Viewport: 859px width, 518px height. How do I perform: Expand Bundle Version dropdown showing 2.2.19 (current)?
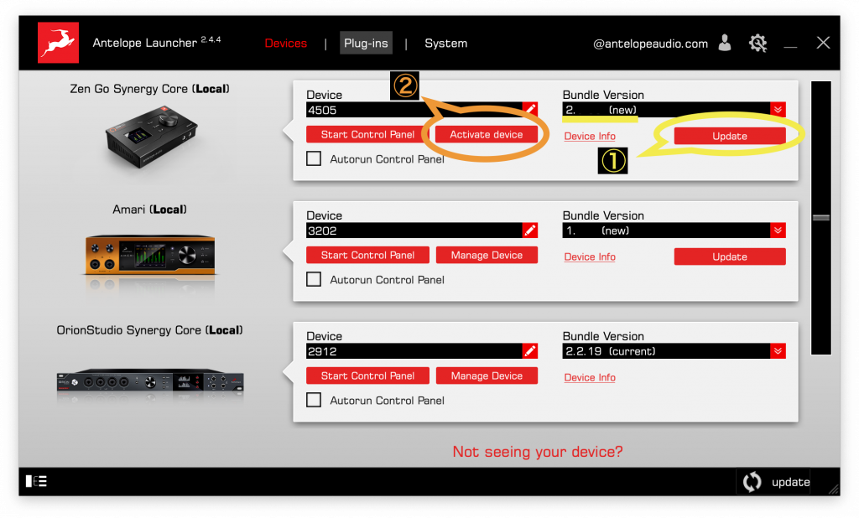point(778,351)
